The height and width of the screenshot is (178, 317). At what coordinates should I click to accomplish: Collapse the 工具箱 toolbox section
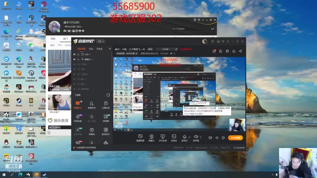(x=108, y=95)
